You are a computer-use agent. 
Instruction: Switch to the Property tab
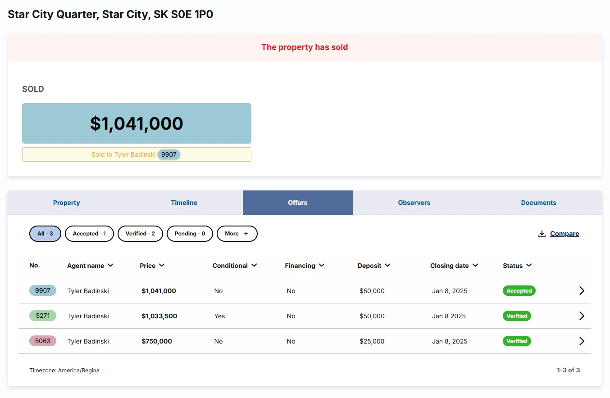[67, 203]
